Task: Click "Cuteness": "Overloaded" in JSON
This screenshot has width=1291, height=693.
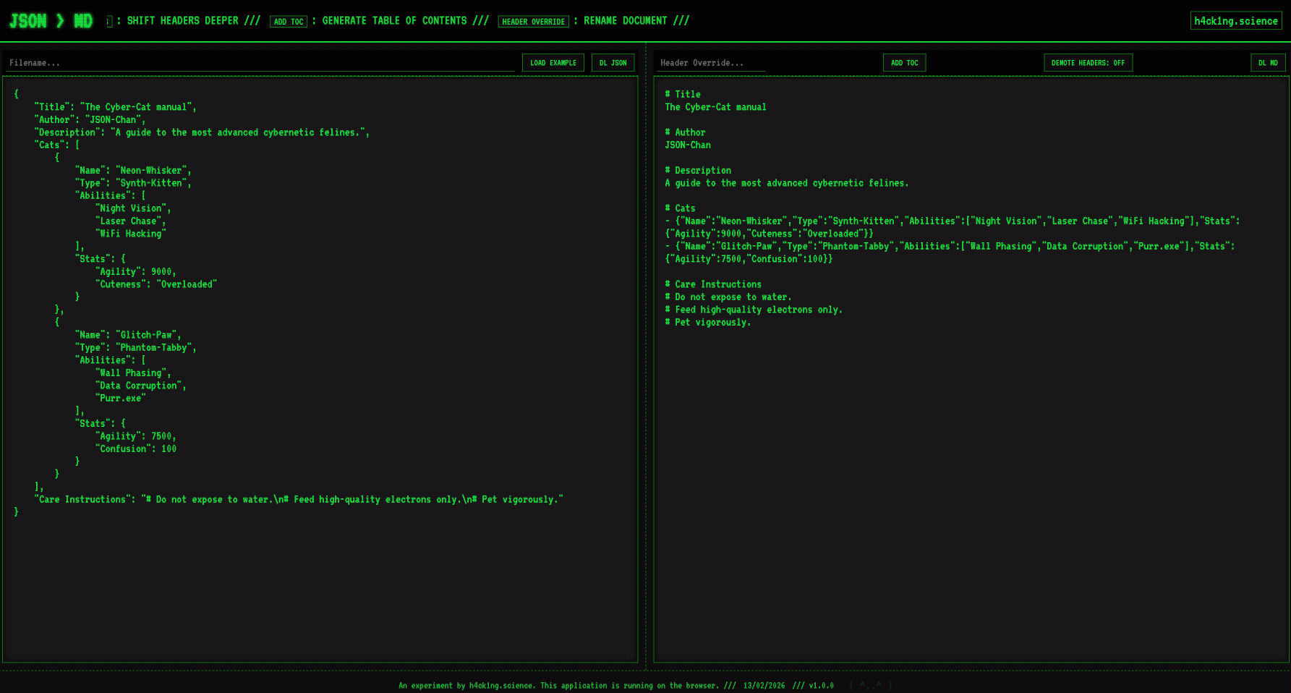Action: [155, 284]
